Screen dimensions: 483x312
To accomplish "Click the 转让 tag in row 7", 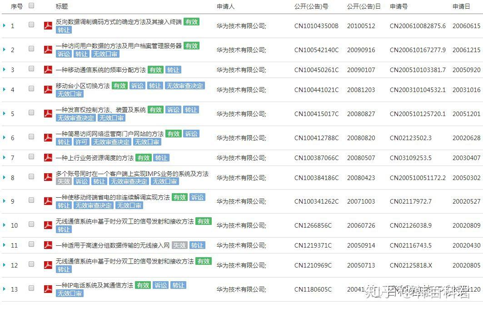I will 161,158.
